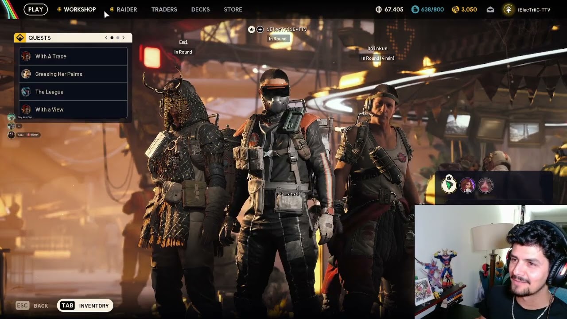The image size is (567, 319).
Task: Click the 3,050 token balance
Action: pyautogui.click(x=469, y=9)
